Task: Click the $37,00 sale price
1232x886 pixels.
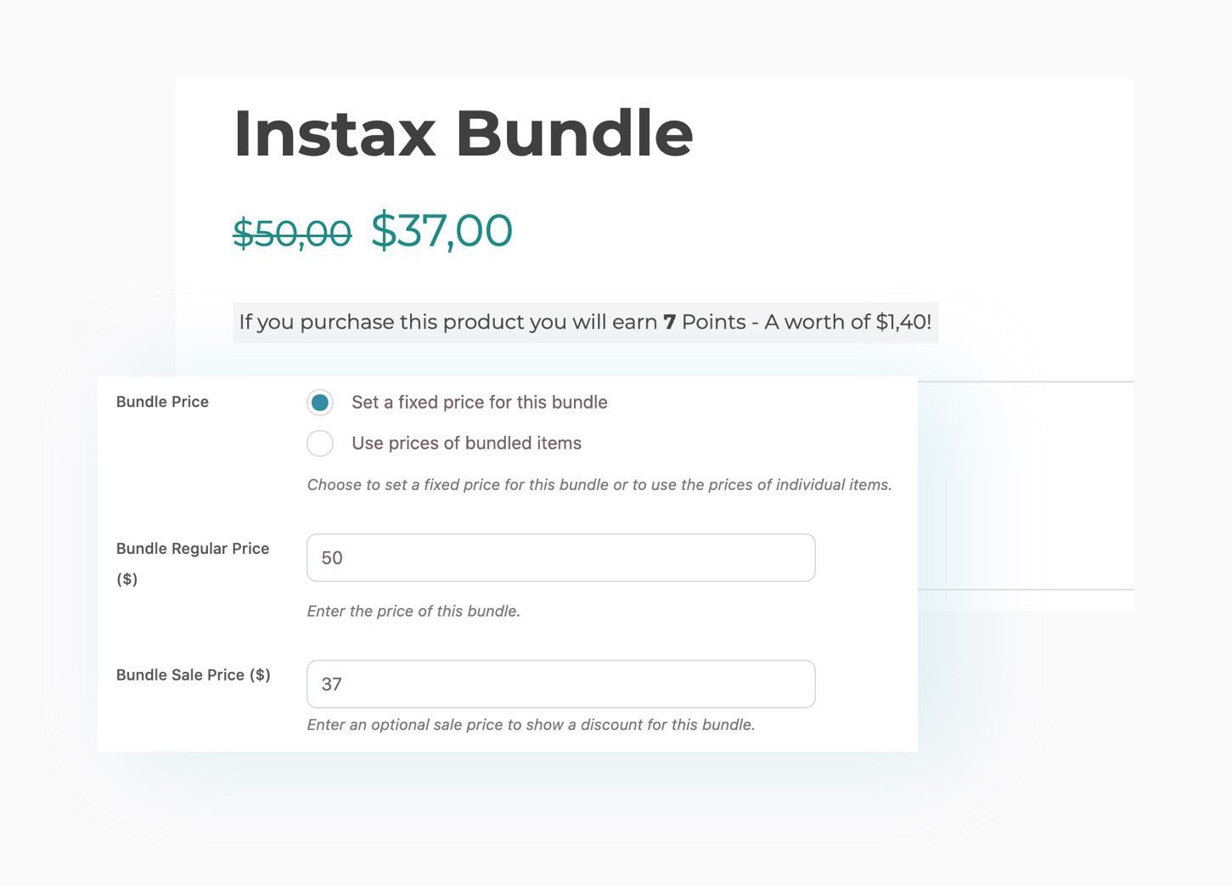Action: [442, 230]
